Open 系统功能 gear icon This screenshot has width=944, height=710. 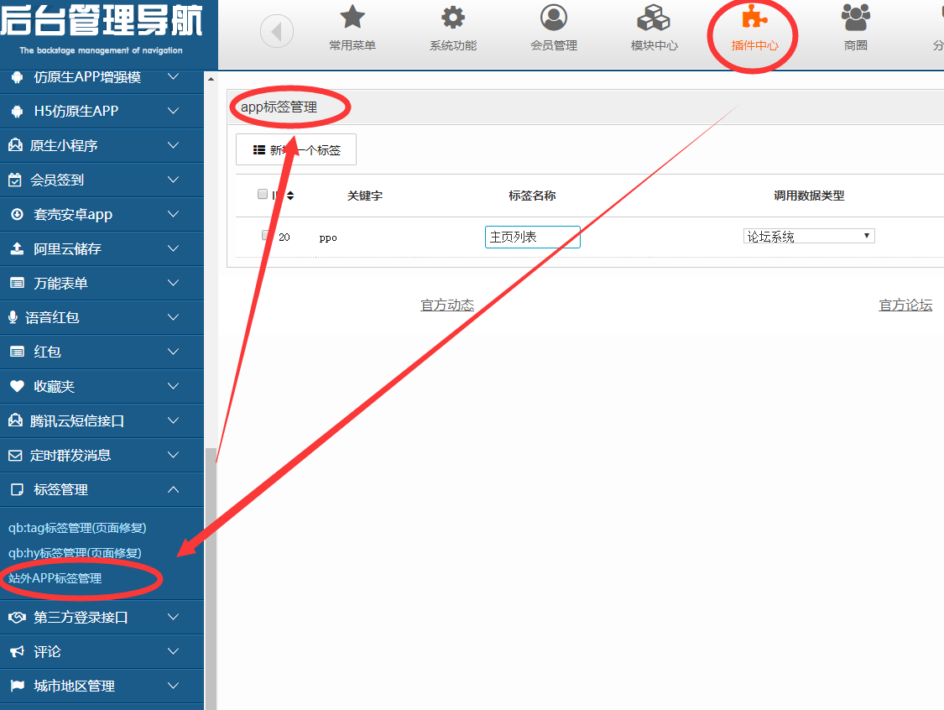point(453,18)
